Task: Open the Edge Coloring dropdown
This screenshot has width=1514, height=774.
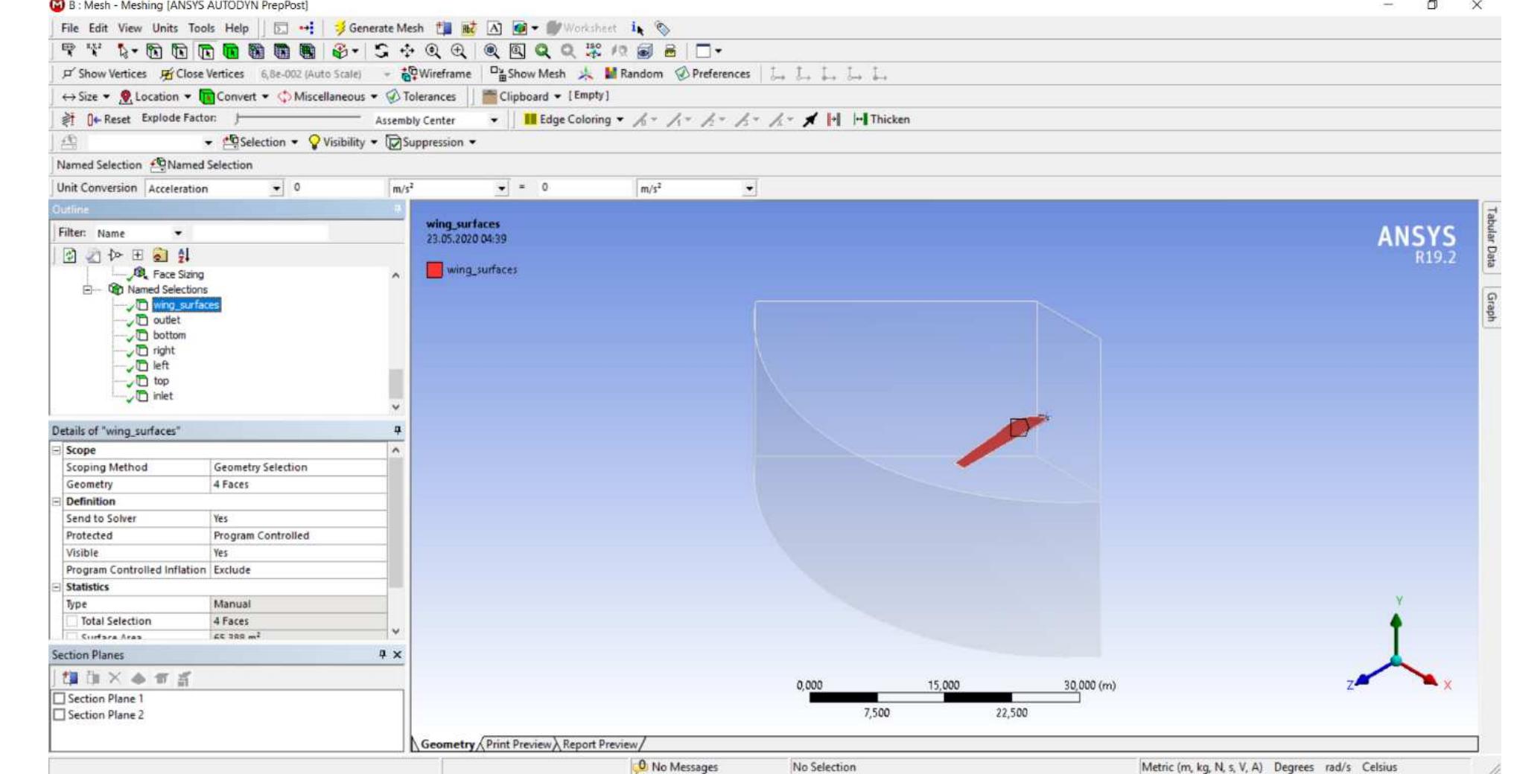Action: coord(620,119)
